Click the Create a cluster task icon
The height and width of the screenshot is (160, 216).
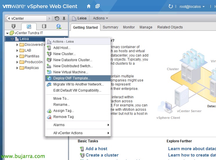[82, 155]
